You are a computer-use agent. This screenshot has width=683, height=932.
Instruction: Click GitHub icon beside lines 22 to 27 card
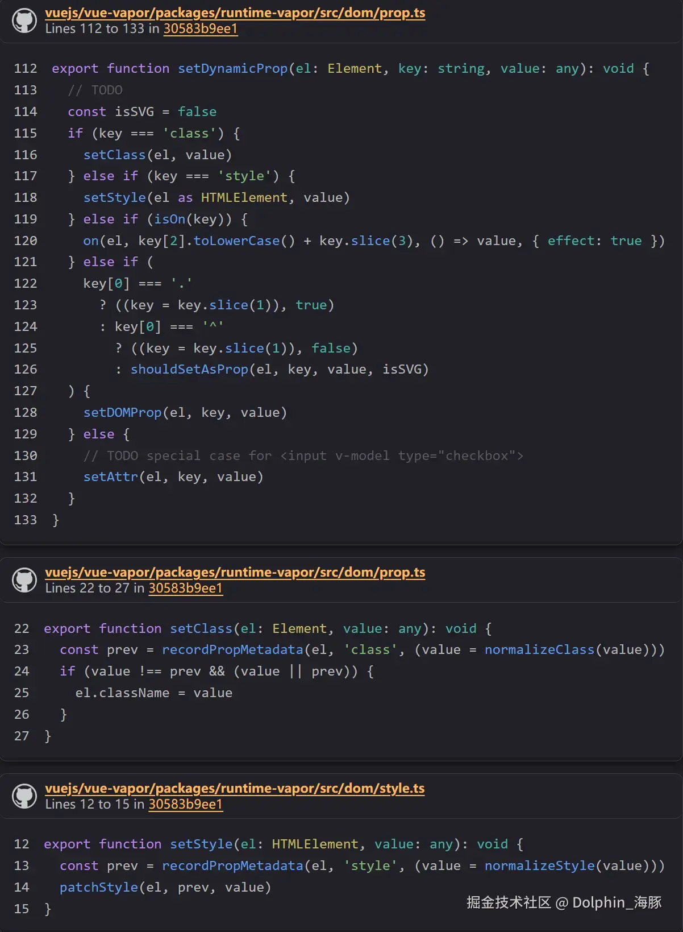click(x=24, y=580)
